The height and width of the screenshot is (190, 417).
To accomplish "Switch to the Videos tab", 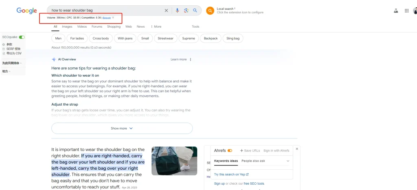I will coord(82,26).
